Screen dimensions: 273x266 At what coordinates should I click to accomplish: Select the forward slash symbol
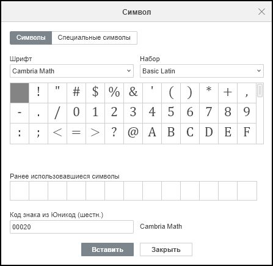click(57, 113)
